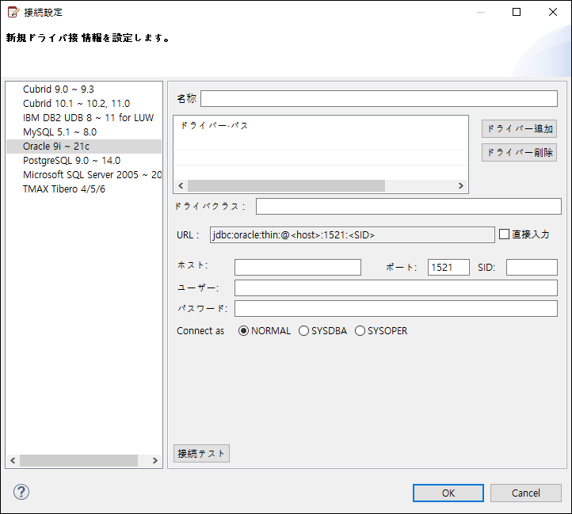The image size is (572, 514).
Task: Click the help question mark icon
Action: click(21, 492)
